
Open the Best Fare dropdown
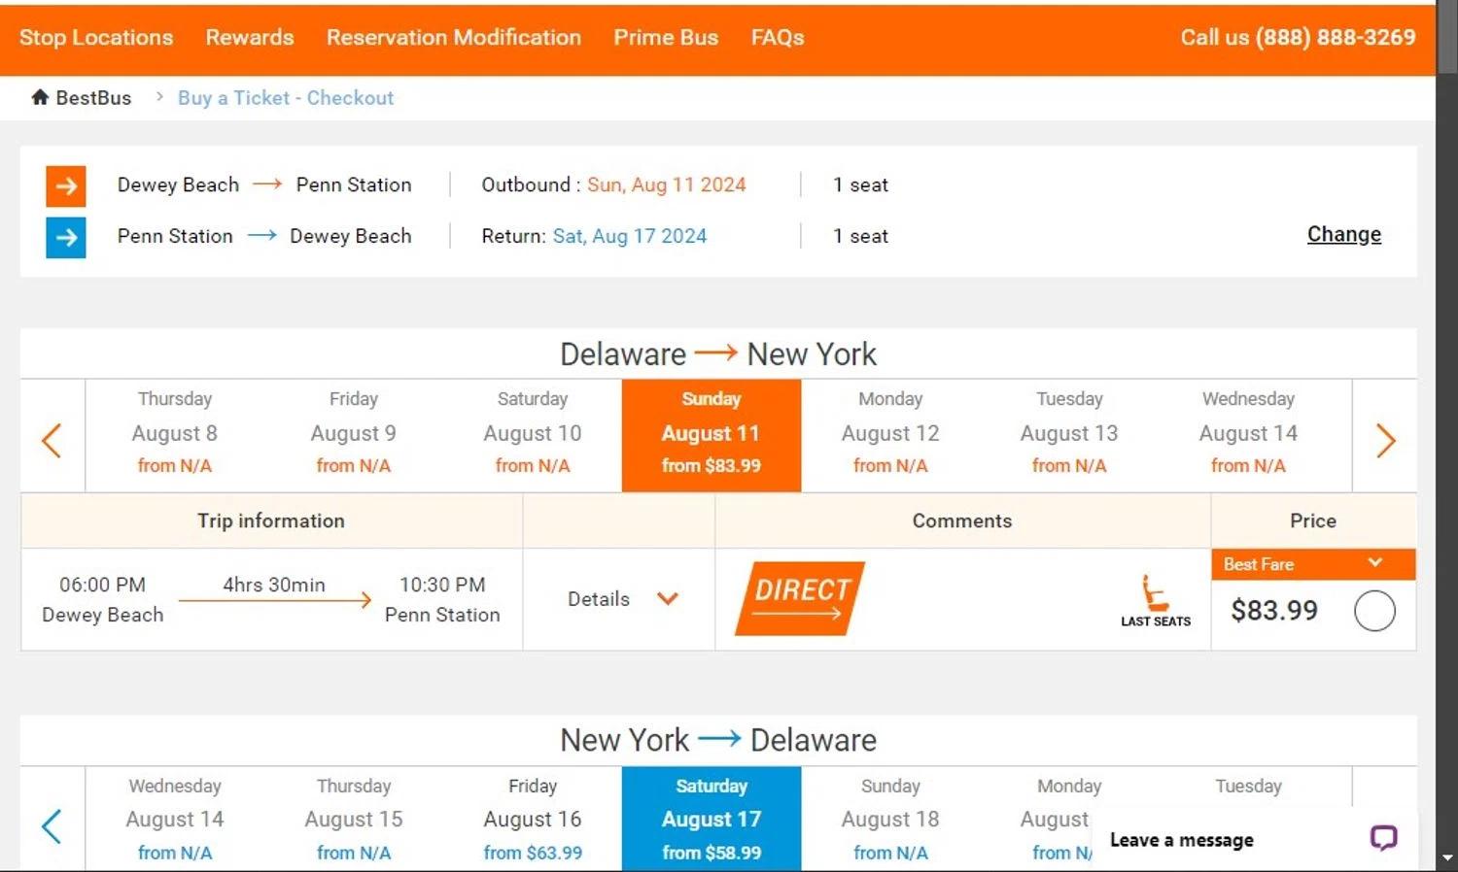pos(1313,564)
